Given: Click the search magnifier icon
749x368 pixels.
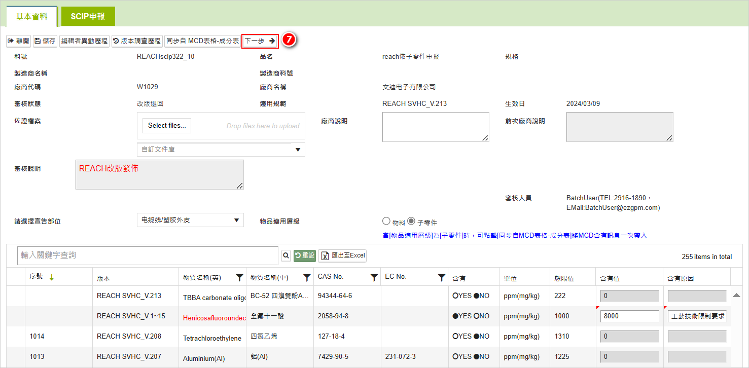Looking at the screenshot, I should coord(286,255).
